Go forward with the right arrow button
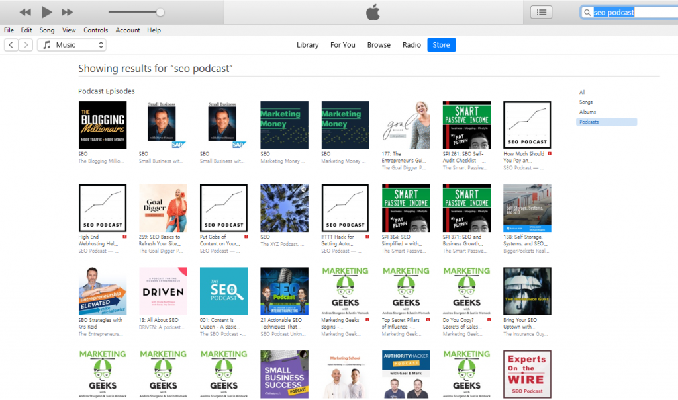Viewport: 678px width, 400px height. pyautogui.click(x=26, y=45)
